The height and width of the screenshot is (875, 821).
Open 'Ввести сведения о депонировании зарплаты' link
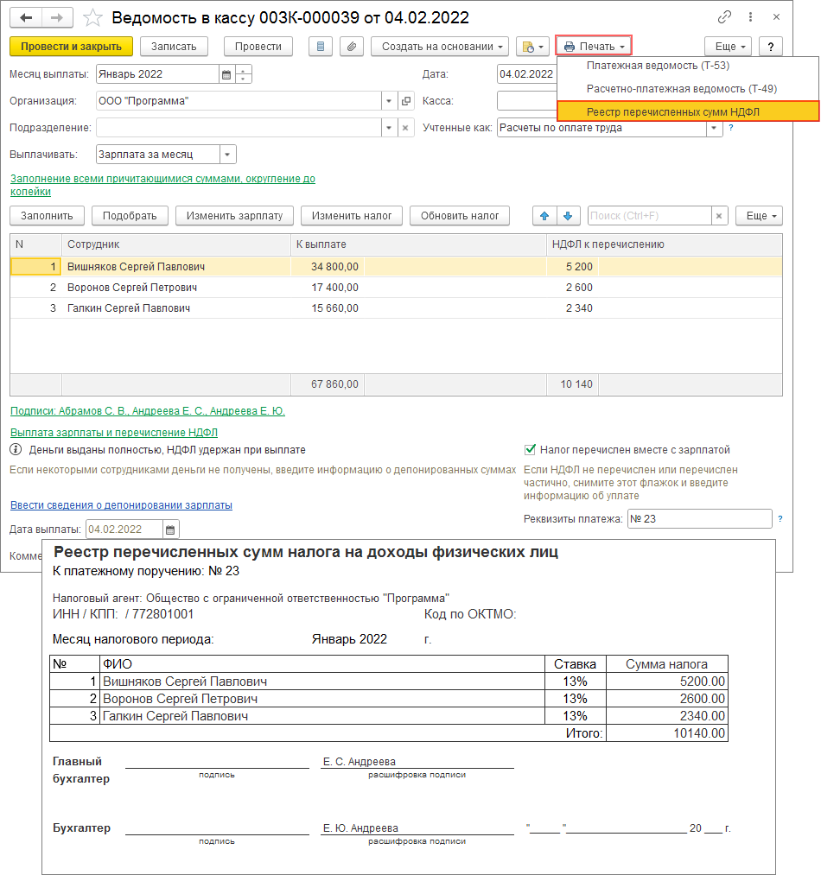point(121,505)
